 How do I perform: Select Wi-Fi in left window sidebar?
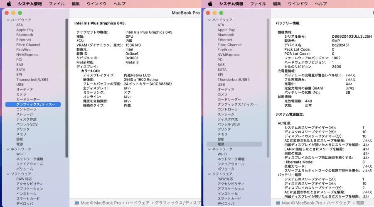(x=21, y=154)
